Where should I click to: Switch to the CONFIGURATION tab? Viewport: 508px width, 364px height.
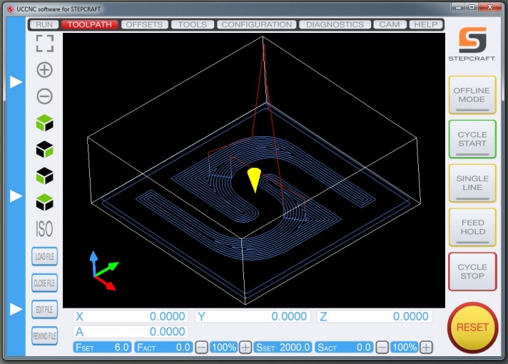pyautogui.click(x=257, y=24)
